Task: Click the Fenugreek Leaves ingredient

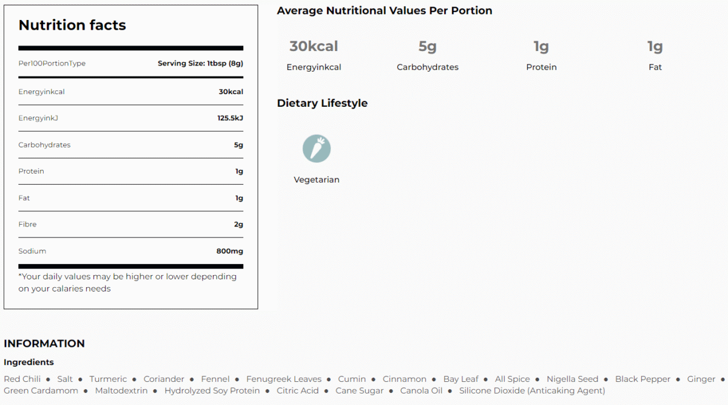Action: (x=284, y=379)
